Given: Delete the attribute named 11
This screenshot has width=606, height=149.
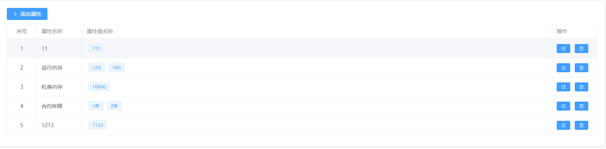Looking at the screenshot, I should [x=581, y=49].
